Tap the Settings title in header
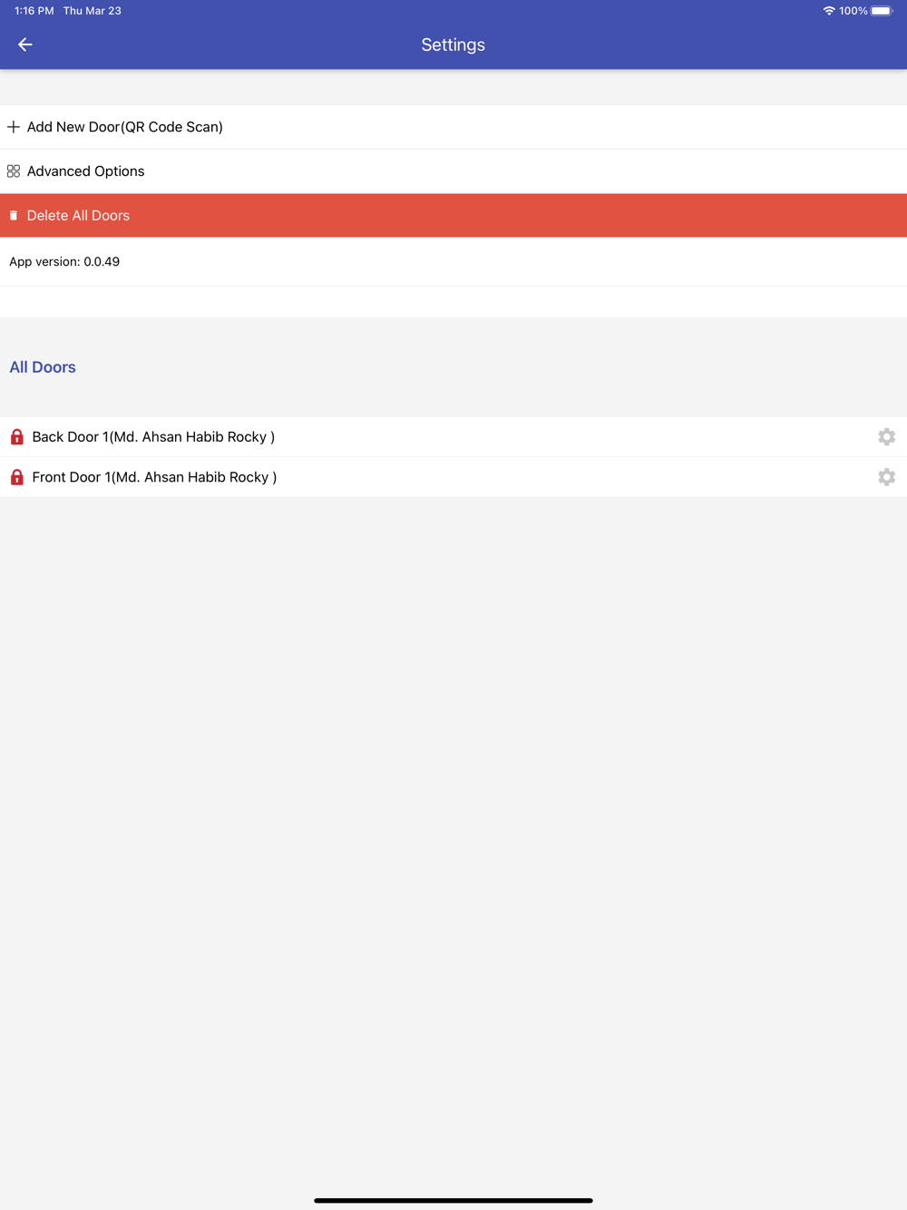Viewport: 907px width, 1210px height. (x=453, y=44)
